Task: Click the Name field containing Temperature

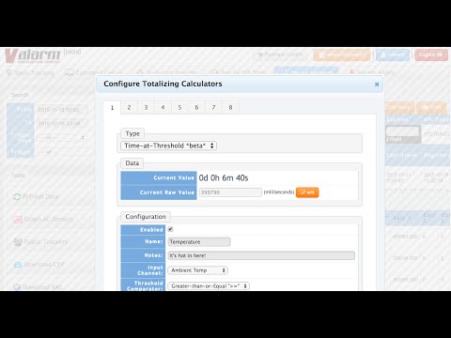Action: click(199, 241)
